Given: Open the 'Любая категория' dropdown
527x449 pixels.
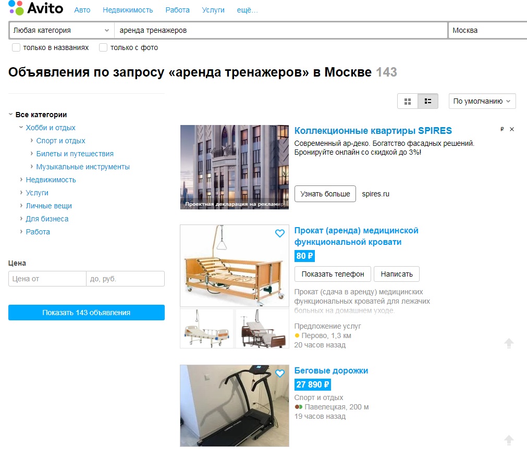Looking at the screenshot, I should 62,30.
